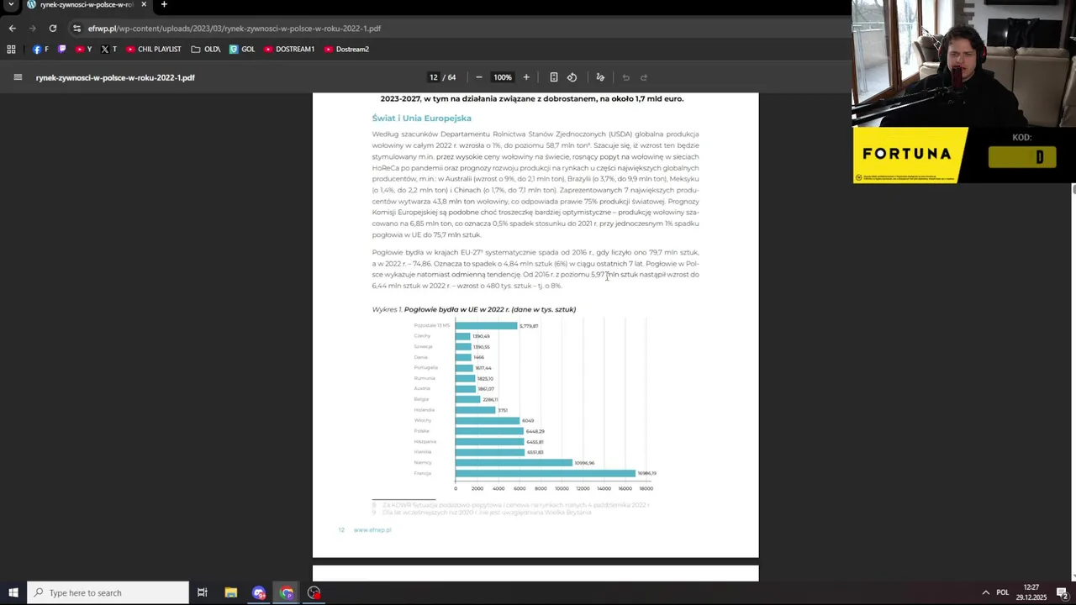Viewport: 1076px width, 605px height.
Task: Click the undo annotation button
Action: [x=625, y=77]
